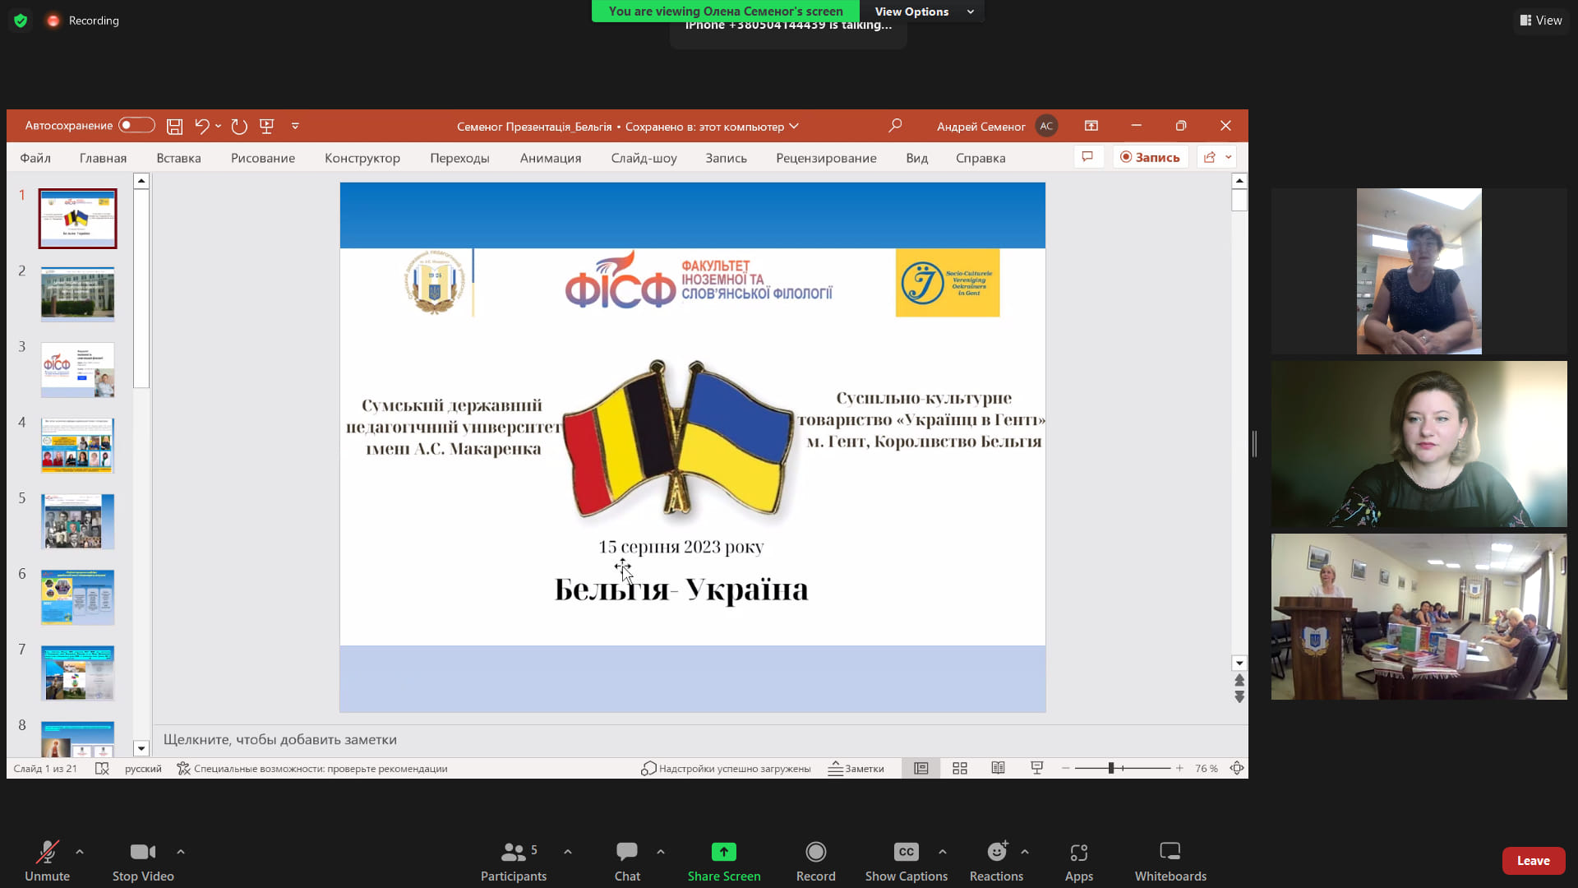Viewport: 1578px width, 888px height.
Task: Select slide 4 thumbnail in the panel
Action: click(x=78, y=446)
